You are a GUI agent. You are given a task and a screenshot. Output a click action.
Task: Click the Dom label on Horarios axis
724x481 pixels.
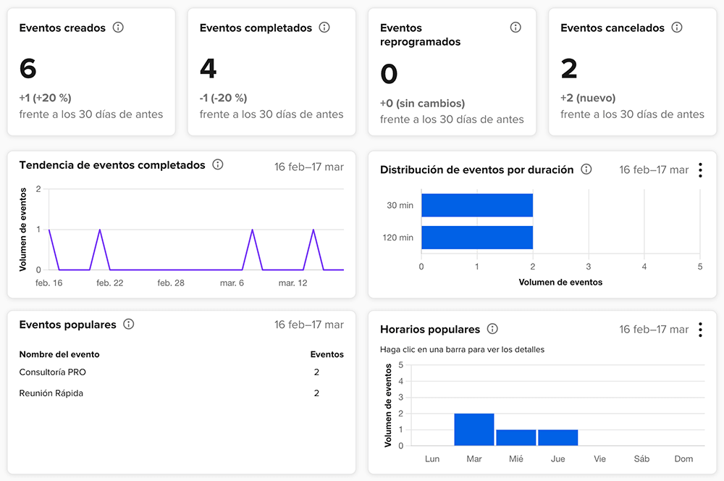point(683,459)
